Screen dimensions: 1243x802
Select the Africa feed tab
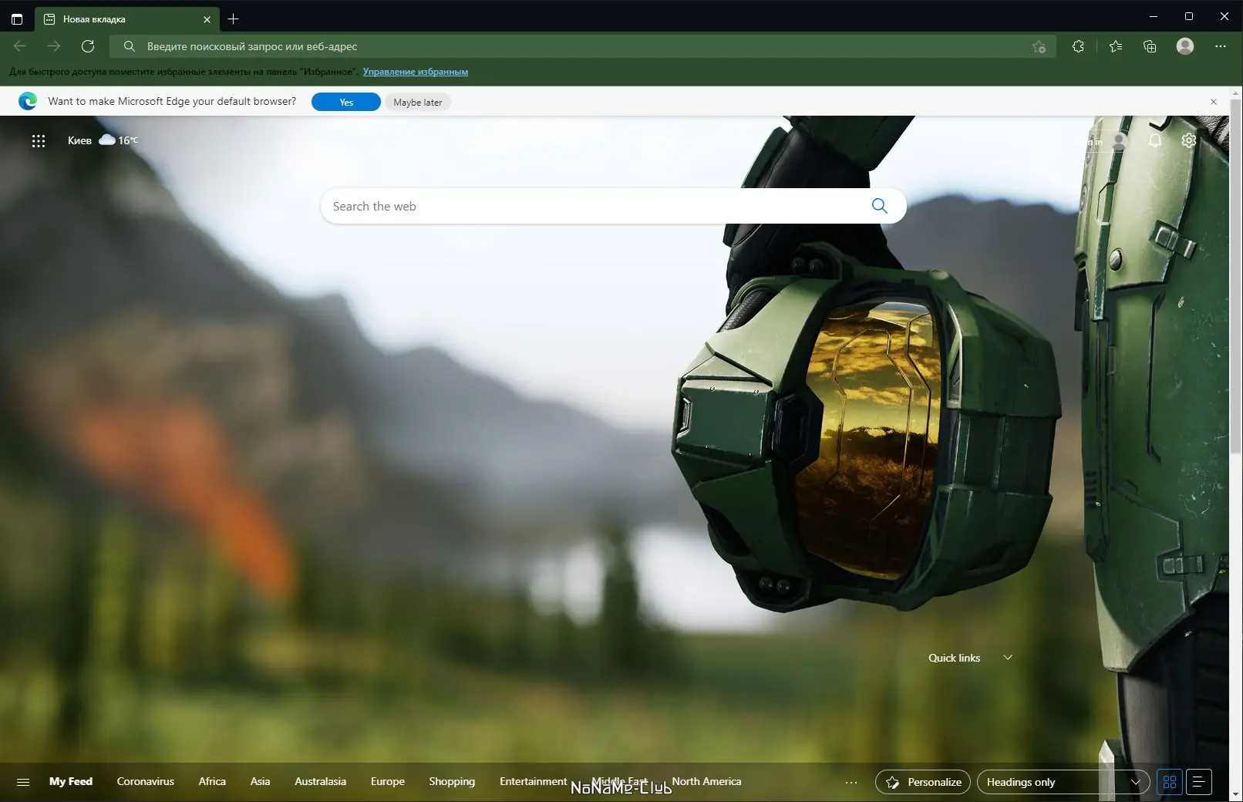pos(212,781)
